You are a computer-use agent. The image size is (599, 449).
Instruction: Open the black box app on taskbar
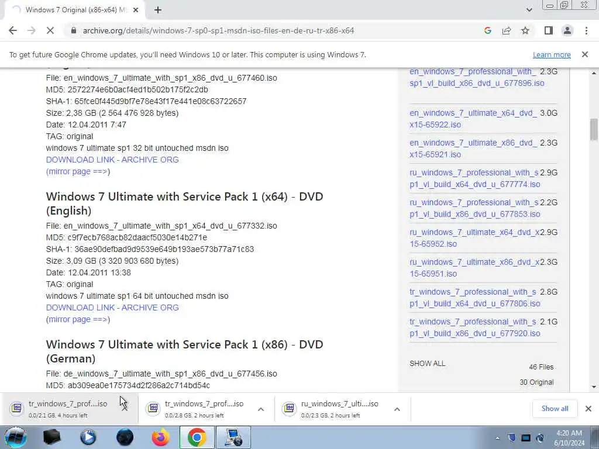point(51,437)
